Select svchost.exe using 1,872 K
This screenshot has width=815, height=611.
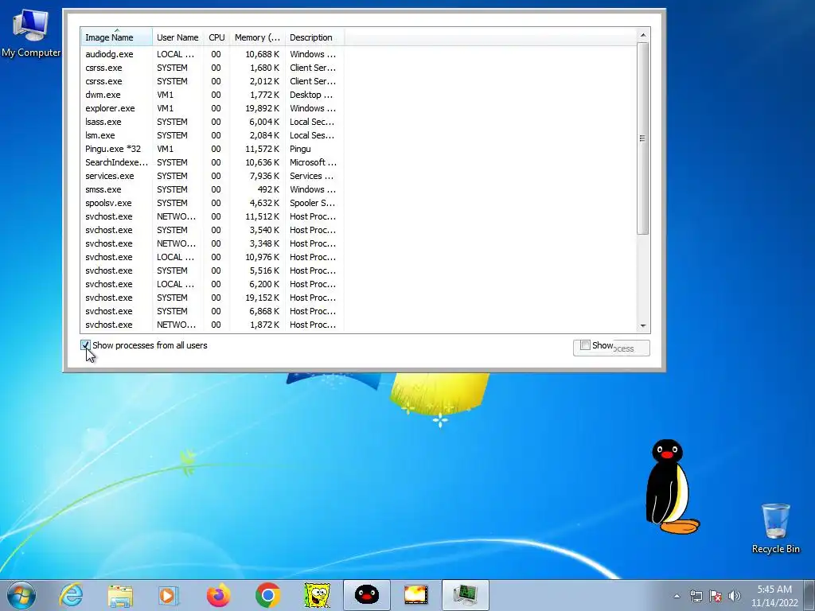[x=212, y=325]
